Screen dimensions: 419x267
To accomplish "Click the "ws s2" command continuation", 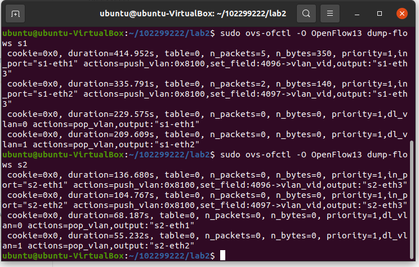I will (x=15, y=165).
